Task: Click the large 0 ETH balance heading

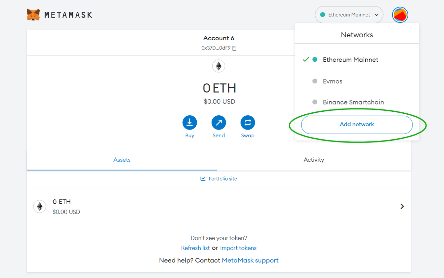Action: point(219,88)
